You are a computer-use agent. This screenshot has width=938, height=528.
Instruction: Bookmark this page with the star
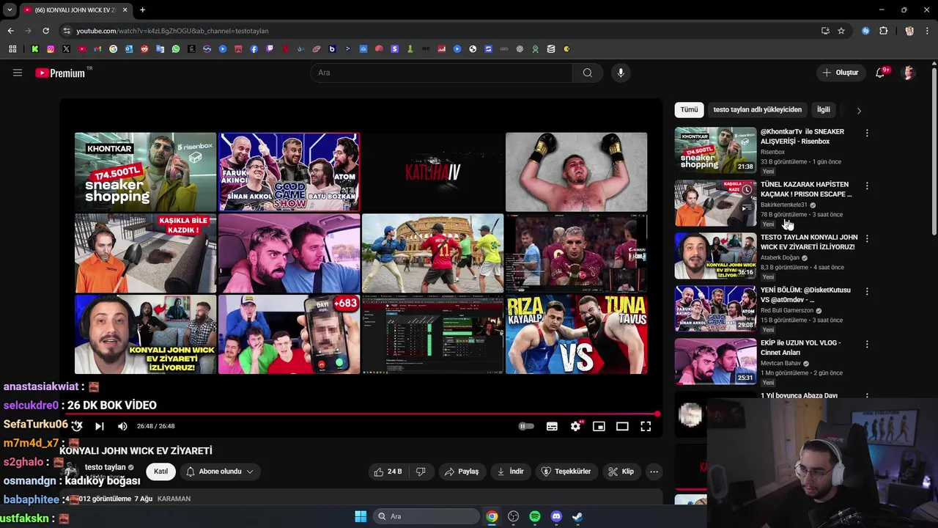(x=841, y=31)
